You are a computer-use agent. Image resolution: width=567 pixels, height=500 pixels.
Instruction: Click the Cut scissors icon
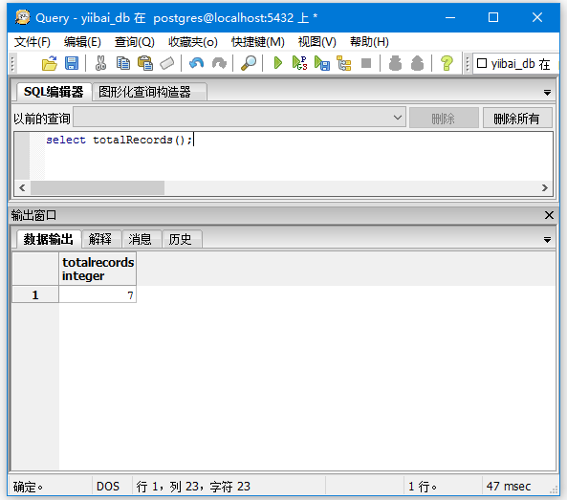(100, 63)
